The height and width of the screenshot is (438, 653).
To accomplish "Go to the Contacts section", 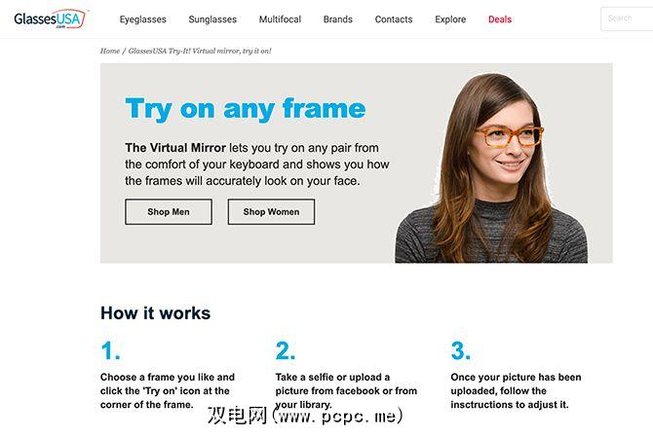I will click(x=394, y=19).
